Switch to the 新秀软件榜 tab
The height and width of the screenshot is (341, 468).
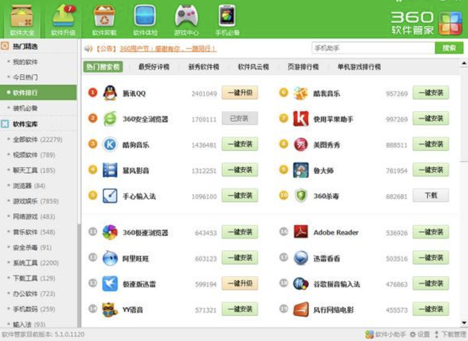[x=204, y=67]
